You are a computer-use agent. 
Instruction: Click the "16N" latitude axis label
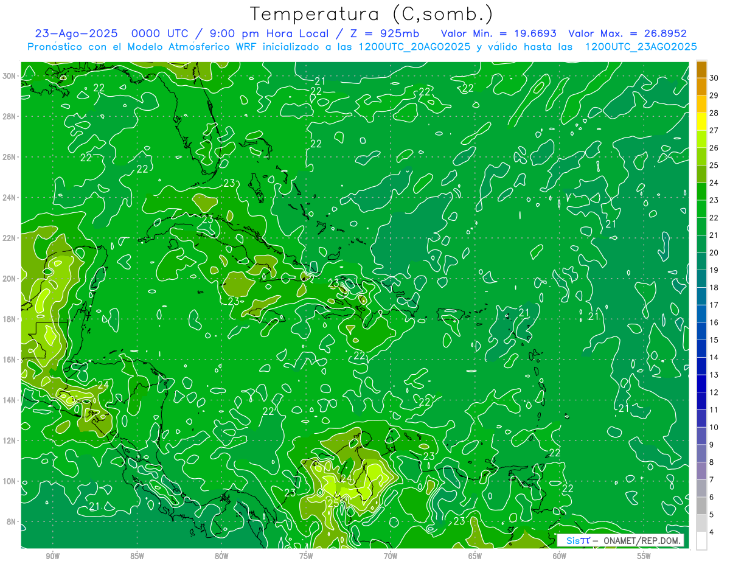coord(9,360)
